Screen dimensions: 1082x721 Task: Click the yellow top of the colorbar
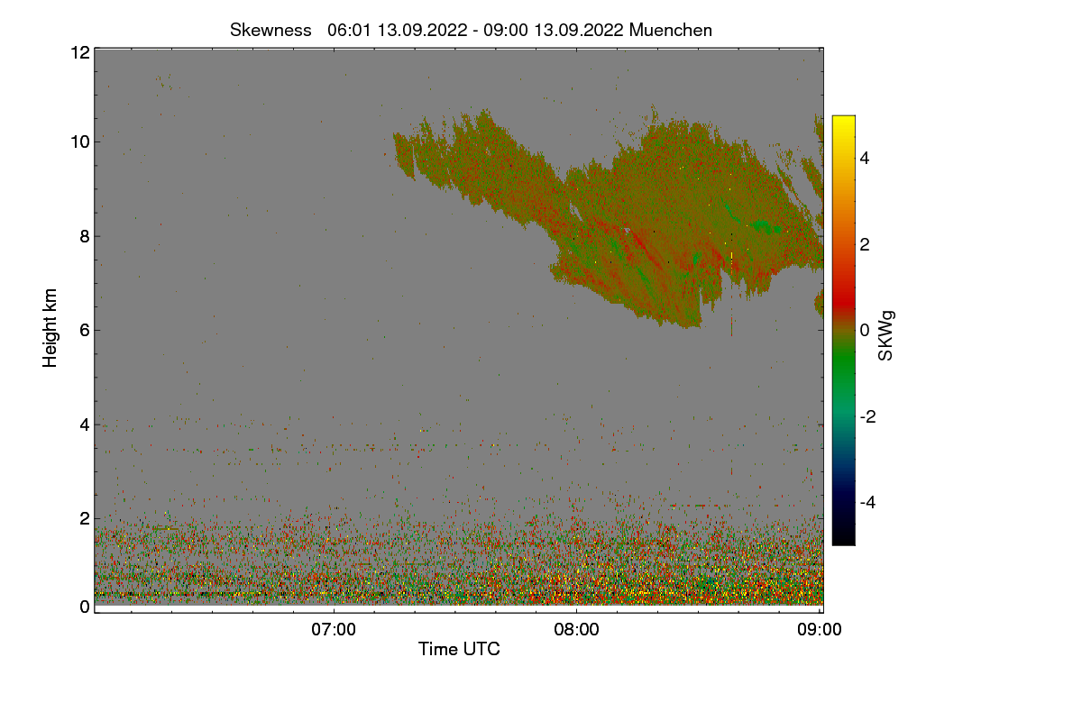tap(843, 126)
